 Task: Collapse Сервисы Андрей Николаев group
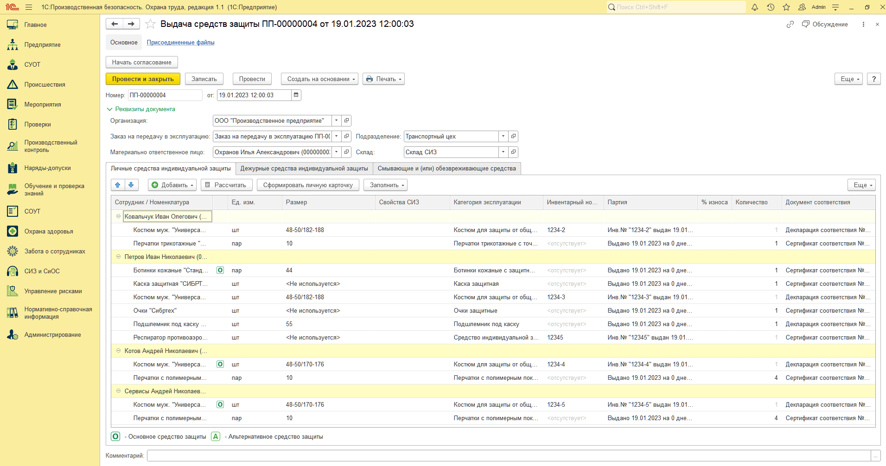pos(118,391)
